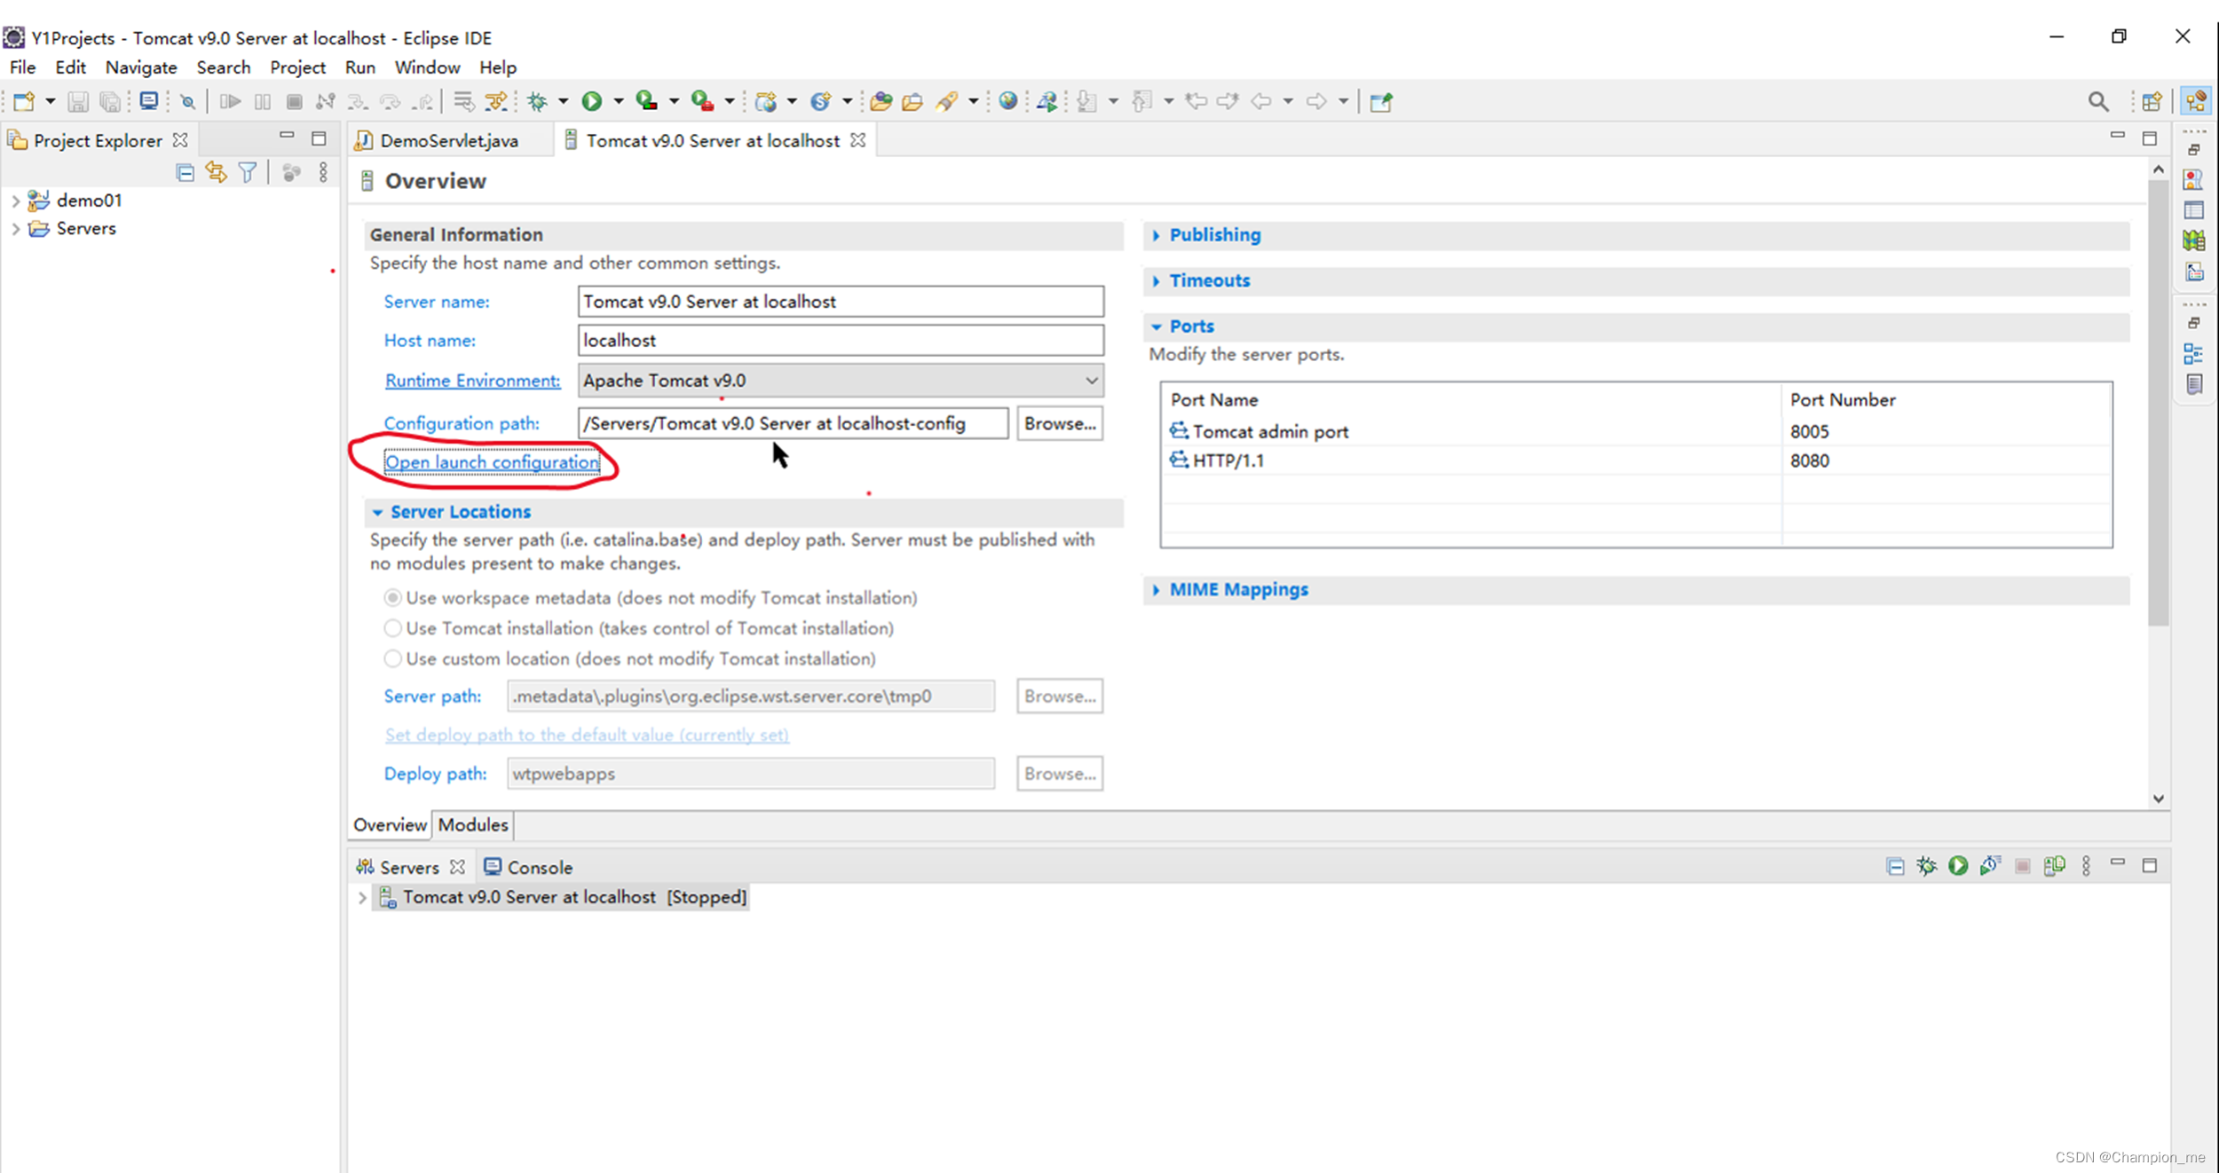The width and height of the screenshot is (2219, 1173).
Task: Click the Open Task folder icon
Action: (x=912, y=102)
